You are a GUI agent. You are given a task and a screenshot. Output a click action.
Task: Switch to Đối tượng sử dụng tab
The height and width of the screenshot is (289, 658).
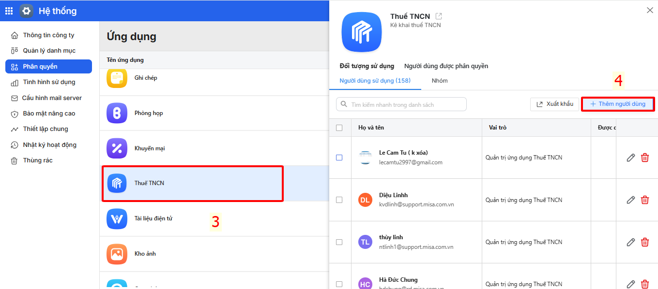point(367,66)
